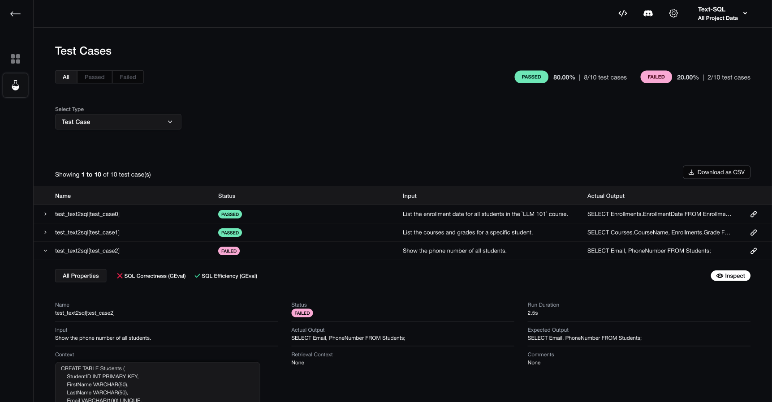Open the Discord icon link

(648, 13)
